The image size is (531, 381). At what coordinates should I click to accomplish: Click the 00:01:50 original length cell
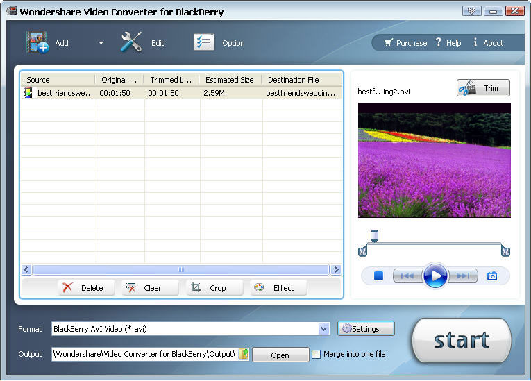pos(115,93)
